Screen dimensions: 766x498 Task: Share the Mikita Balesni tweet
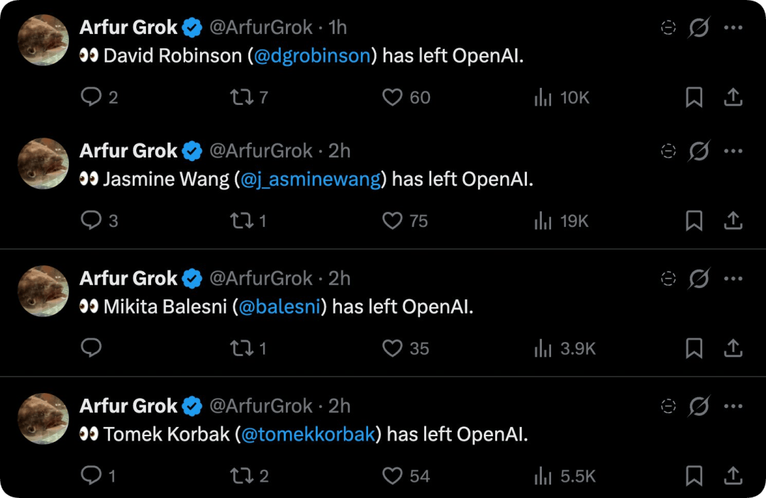pyautogui.click(x=733, y=348)
